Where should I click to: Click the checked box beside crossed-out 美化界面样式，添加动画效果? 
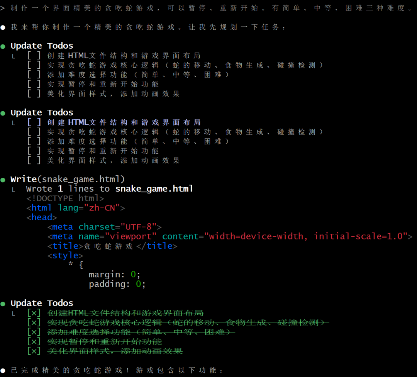(34, 351)
